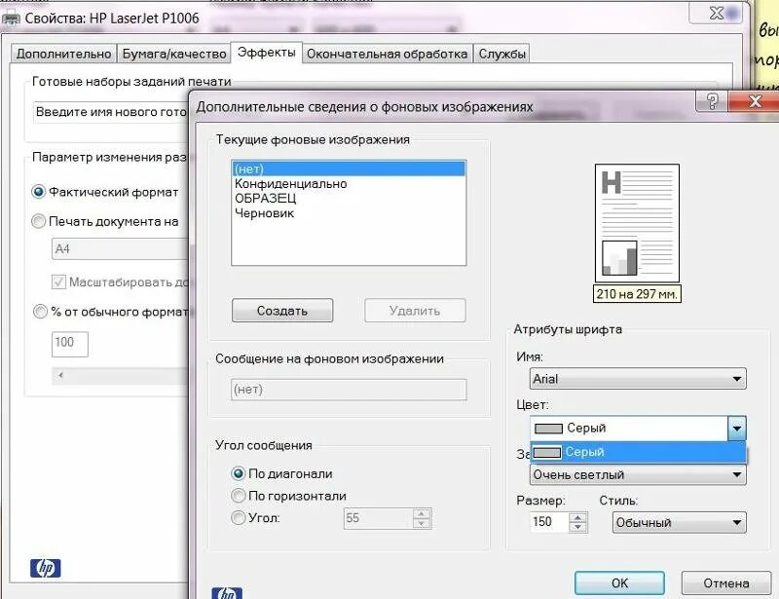
Task: Click the font size field showing 150
Action: point(549,522)
